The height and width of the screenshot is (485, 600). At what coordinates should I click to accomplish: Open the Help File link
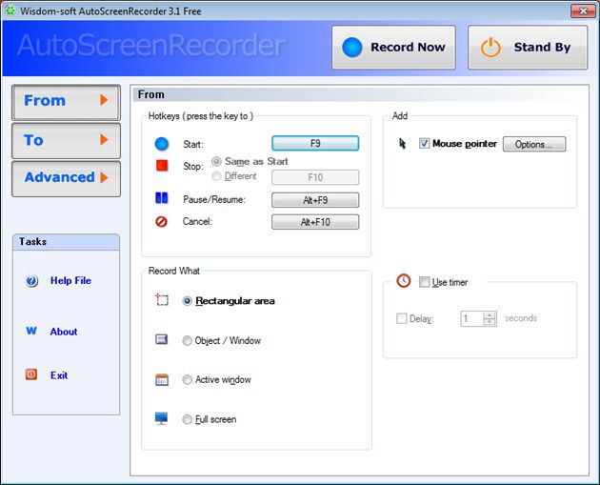pos(70,280)
